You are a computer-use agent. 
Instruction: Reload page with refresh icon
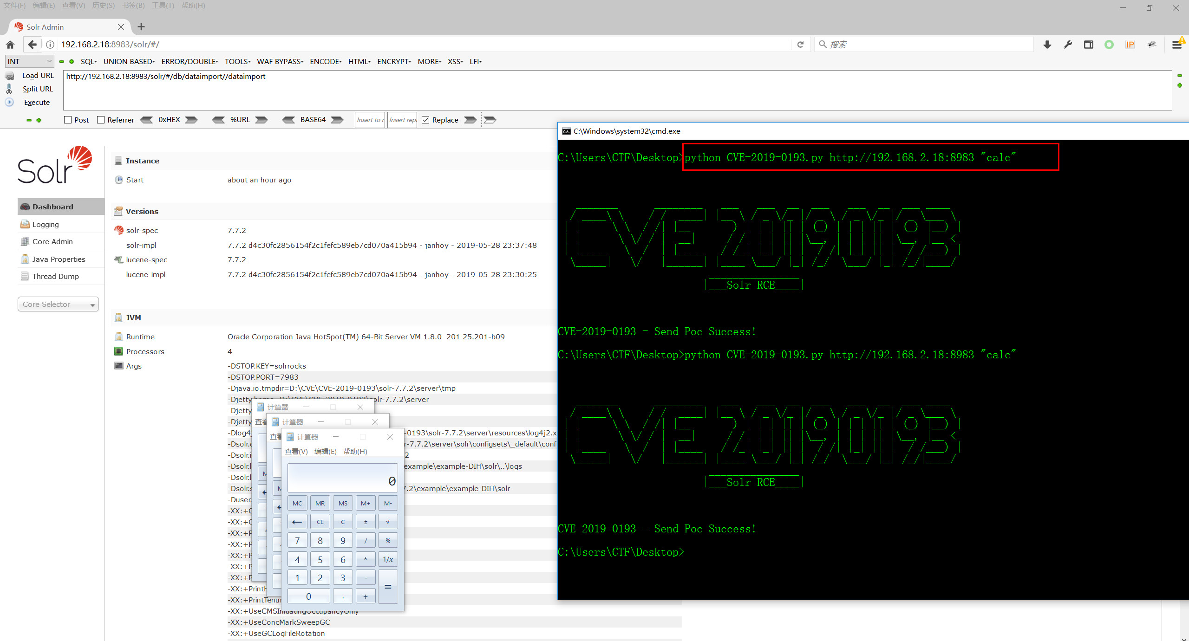point(800,45)
